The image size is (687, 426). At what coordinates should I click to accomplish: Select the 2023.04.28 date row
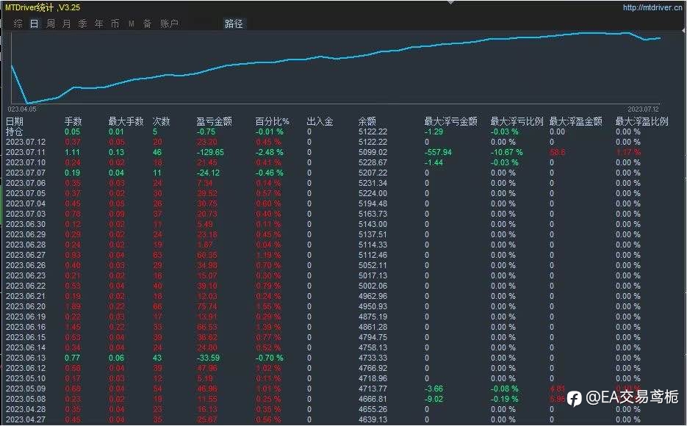tap(26, 409)
